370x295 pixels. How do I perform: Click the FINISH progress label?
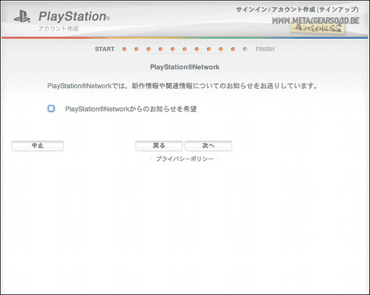coord(265,49)
